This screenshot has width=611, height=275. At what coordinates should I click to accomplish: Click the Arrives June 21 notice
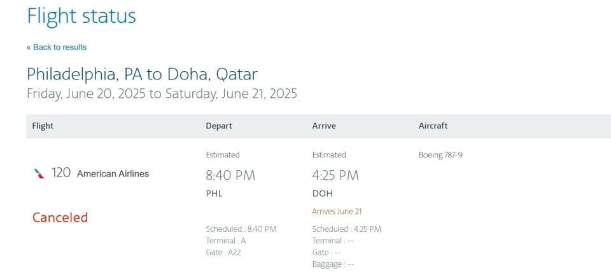click(337, 211)
